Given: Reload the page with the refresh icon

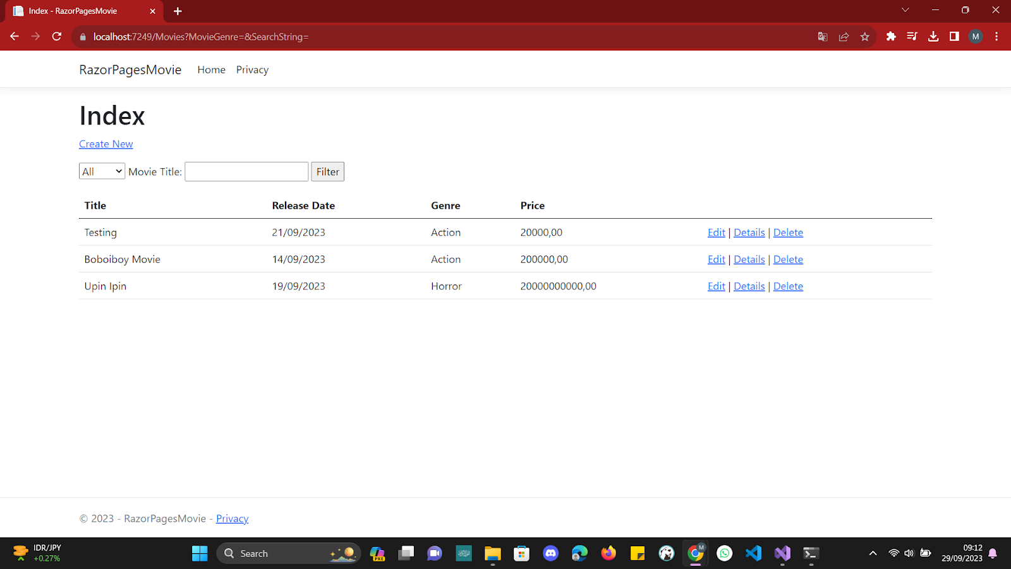Looking at the screenshot, I should [56, 37].
